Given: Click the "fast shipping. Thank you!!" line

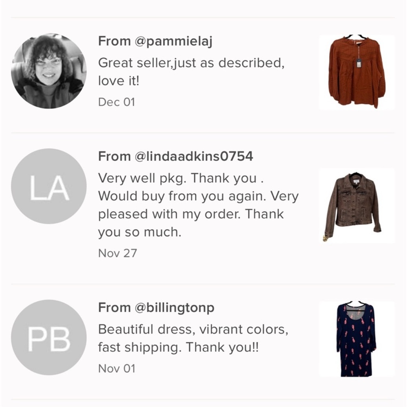Looking at the screenshot, I should (x=178, y=348).
